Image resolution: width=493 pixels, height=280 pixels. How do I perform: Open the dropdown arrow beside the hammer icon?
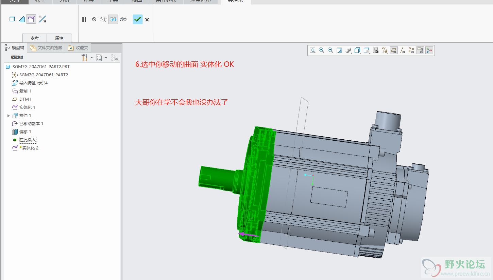point(91,58)
